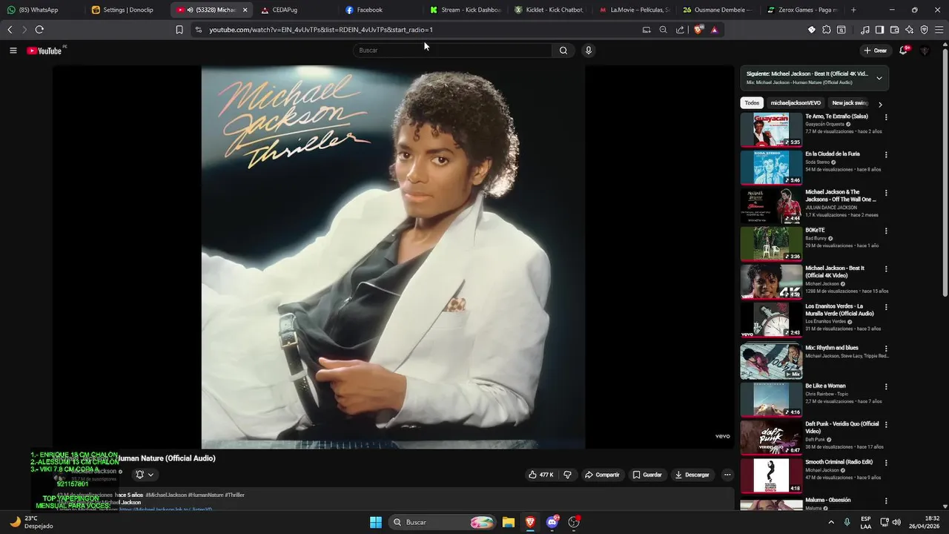Switch to the Facebook tab
Image resolution: width=949 pixels, height=534 pixels.
click(380, 10)
